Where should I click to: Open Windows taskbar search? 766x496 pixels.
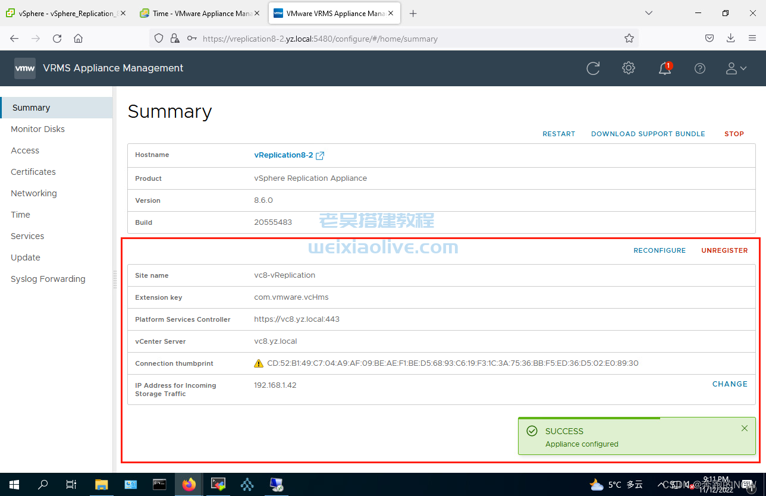coord(43,485)
